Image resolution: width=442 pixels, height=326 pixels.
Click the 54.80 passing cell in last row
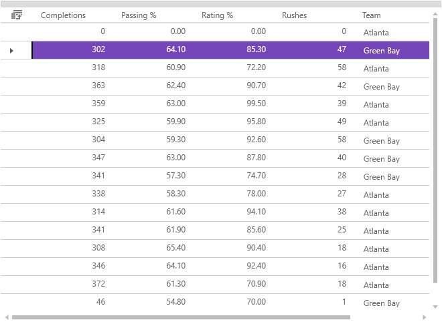pyautogui.click(x=152, y=303)
